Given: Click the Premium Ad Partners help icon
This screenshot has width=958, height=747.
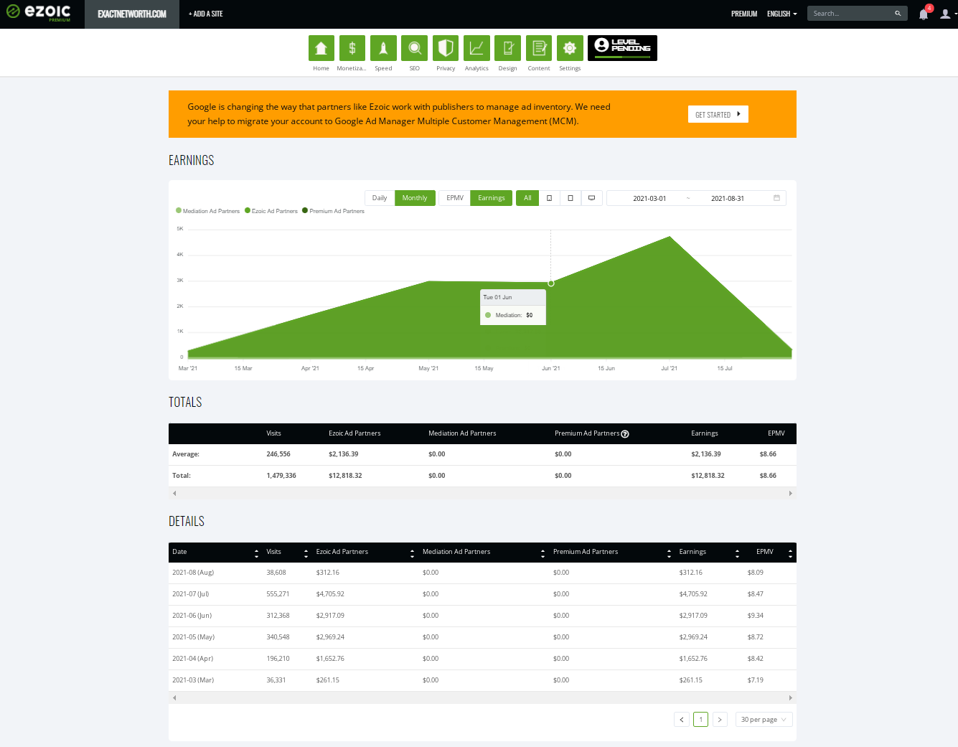Looking at the screenshot, I should [x=625, y=434].
